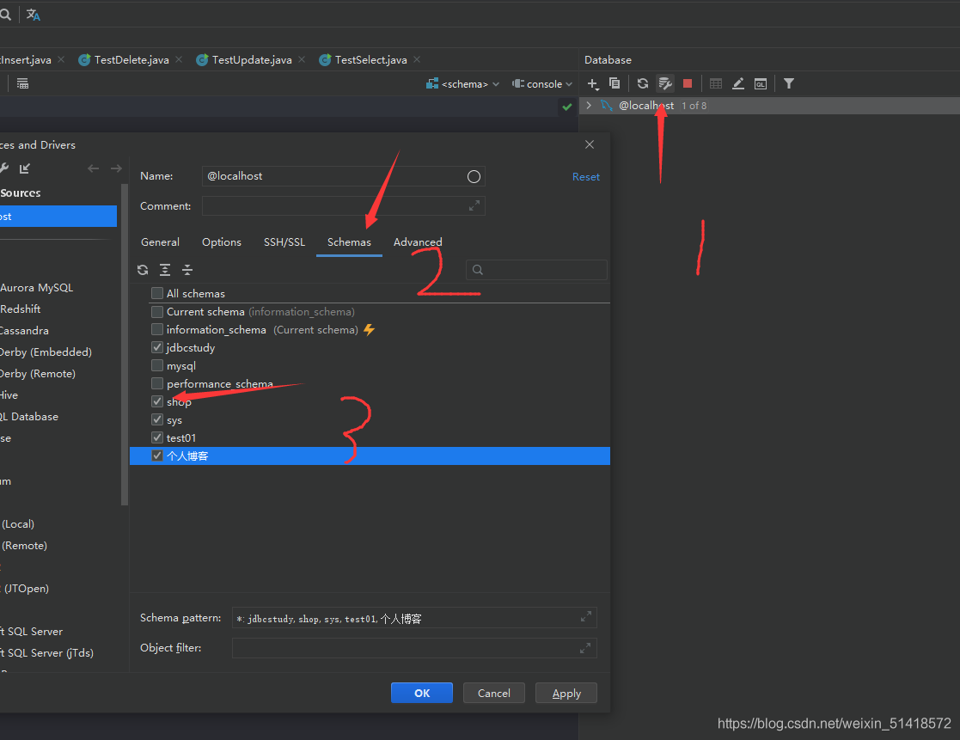Click the wrench settings icon in dialog

pos(3,168)
